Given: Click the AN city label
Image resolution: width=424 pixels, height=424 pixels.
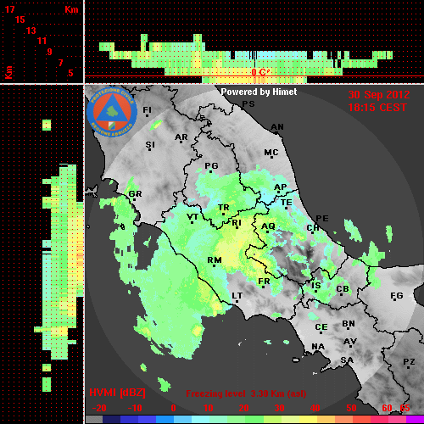Looking at the screenshot, I should point(277,127).
